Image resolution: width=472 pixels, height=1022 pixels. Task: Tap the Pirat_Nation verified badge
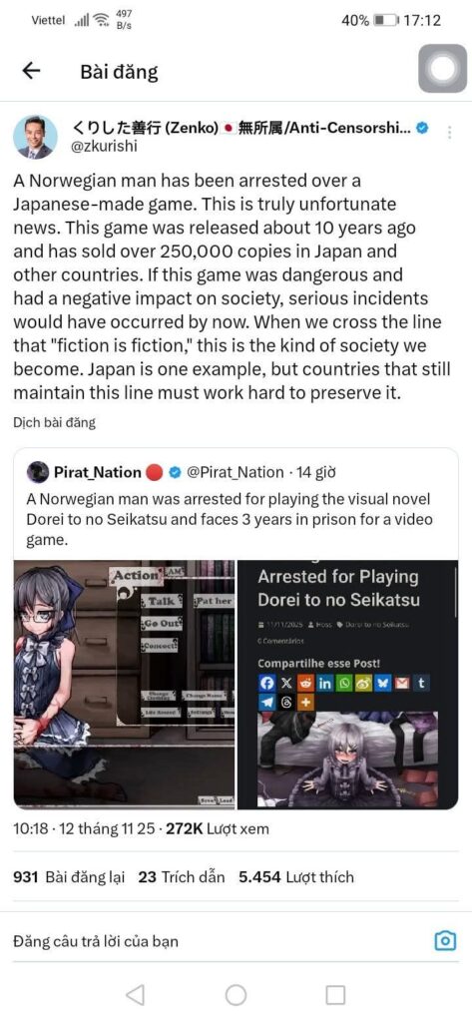tap(175, 472)
